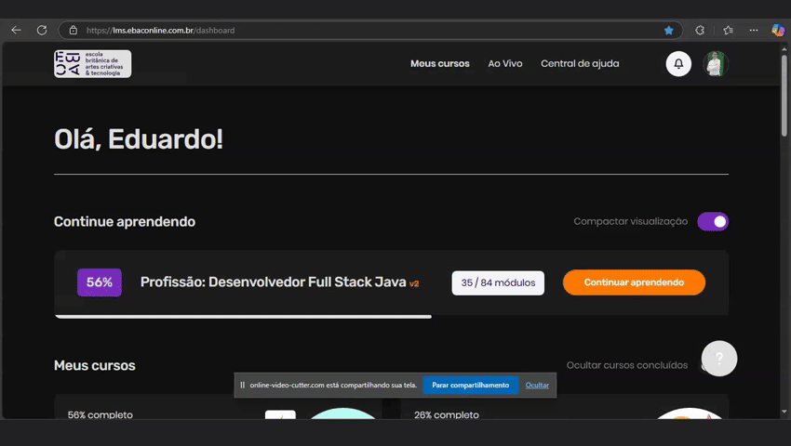Click the Continuar aprendendo orange button
791x446 pixels.
[x=634, y=282]
